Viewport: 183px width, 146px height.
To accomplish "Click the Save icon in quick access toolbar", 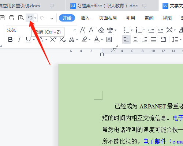I will coord(3,18).
